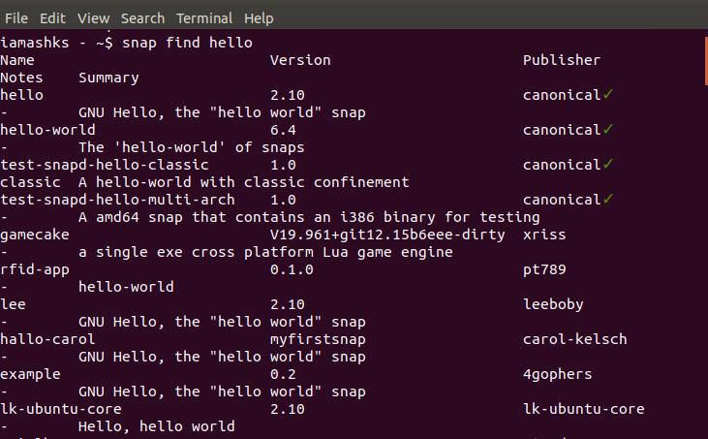Click summary 'Hello, hello world'

(x=157, y=426)
